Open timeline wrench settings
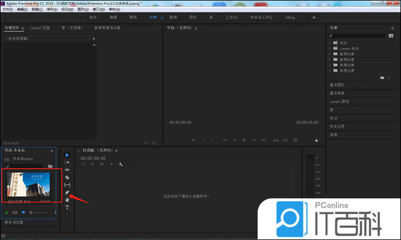The height and width of the screenshot is (240, 401). tap(121, 164)
